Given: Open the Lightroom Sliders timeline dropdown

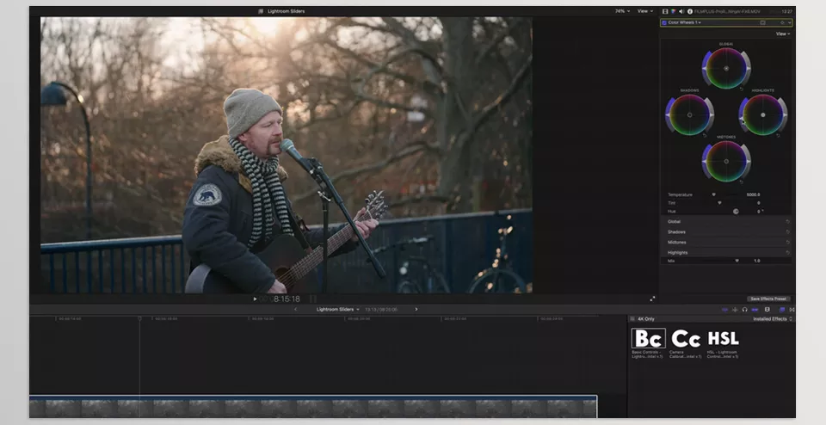Looking at the screenshot, I should click(337, 310).
